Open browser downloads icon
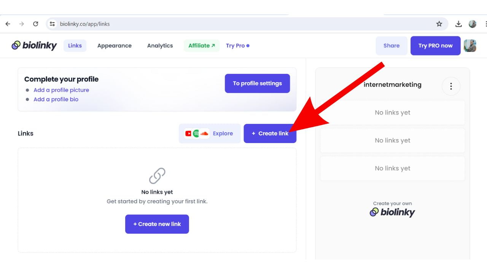Screen dimensions: 487x274 click(458, 24)
